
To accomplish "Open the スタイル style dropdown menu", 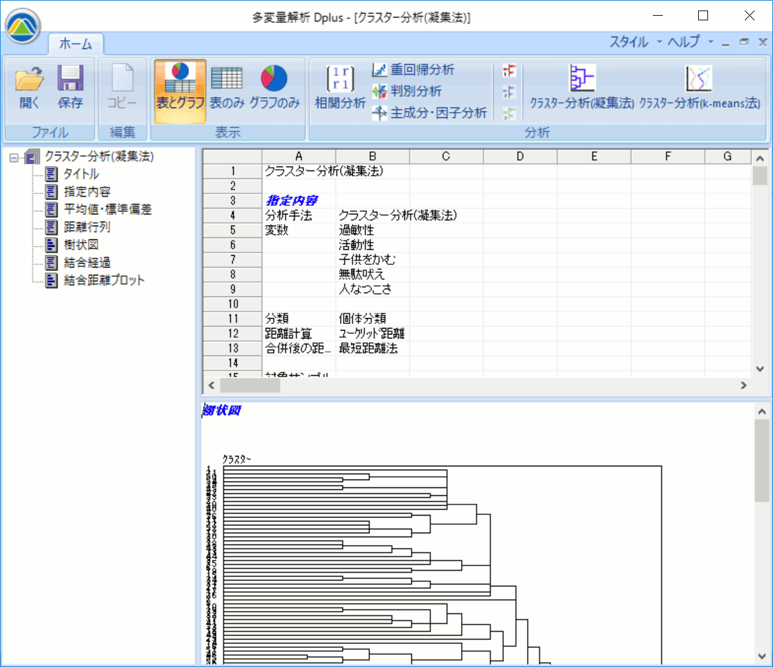I will click(635, 42).
